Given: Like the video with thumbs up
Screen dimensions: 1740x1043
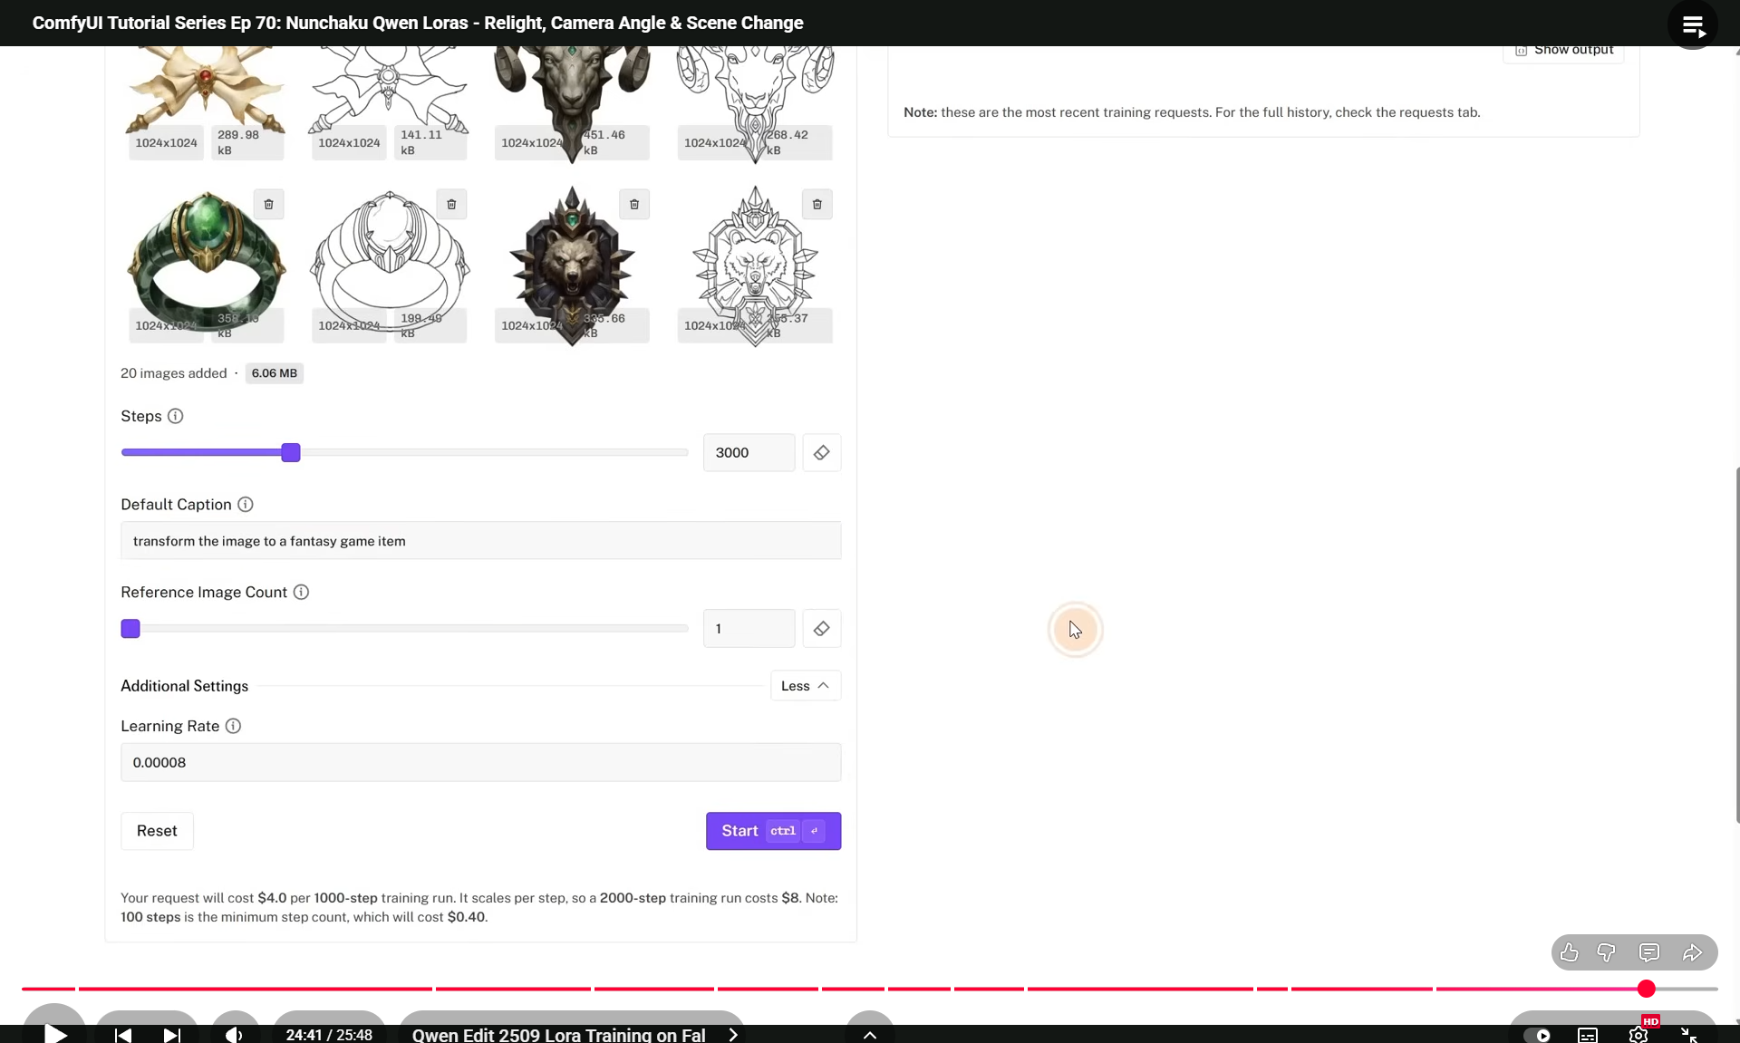Looking at the screenshot, I should click(1570, 952).
